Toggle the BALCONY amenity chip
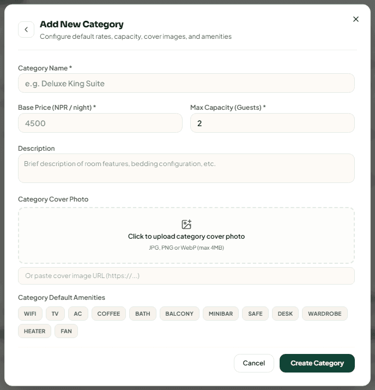This screenshot has height=390, width=375. 179,314
